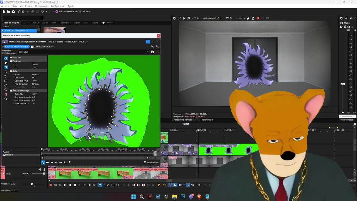Image resolution: width=357 pixels, height=201 pixels.
Task: Select the anchor creation pen tool
Action: pos(6,67)
